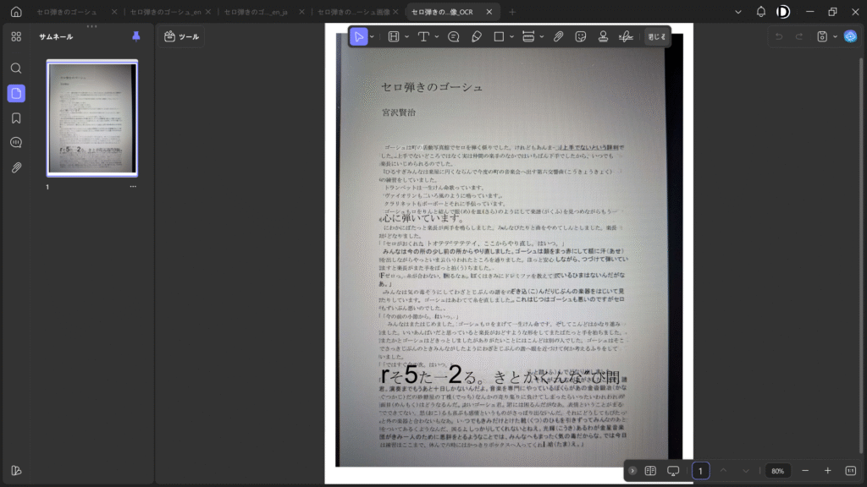Open a new tab with plus button
Image resolution: width=867 pixels, height=487 pixels.
511,12
